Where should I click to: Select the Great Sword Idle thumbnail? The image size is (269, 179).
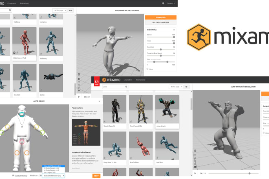tap(141, 109)
